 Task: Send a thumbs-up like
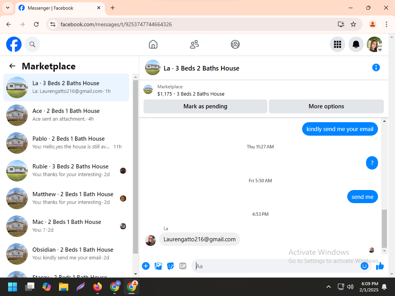pos(380,266)
